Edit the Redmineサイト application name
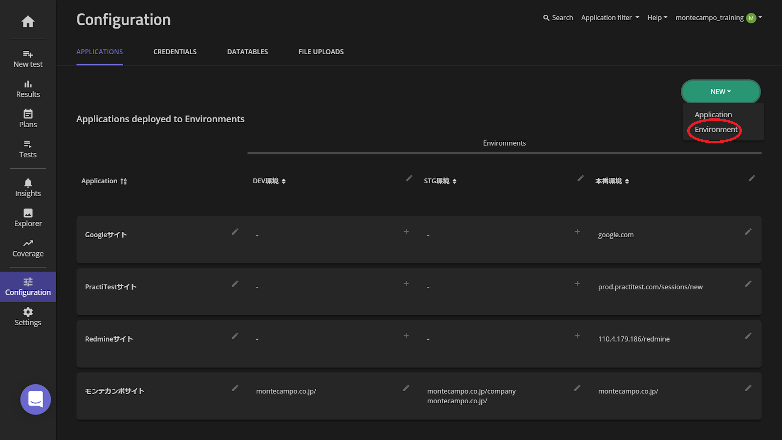 [235, 336]
